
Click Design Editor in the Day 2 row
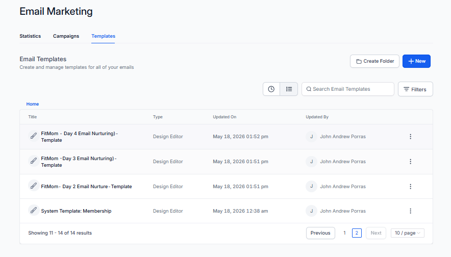tap(168, 187)
